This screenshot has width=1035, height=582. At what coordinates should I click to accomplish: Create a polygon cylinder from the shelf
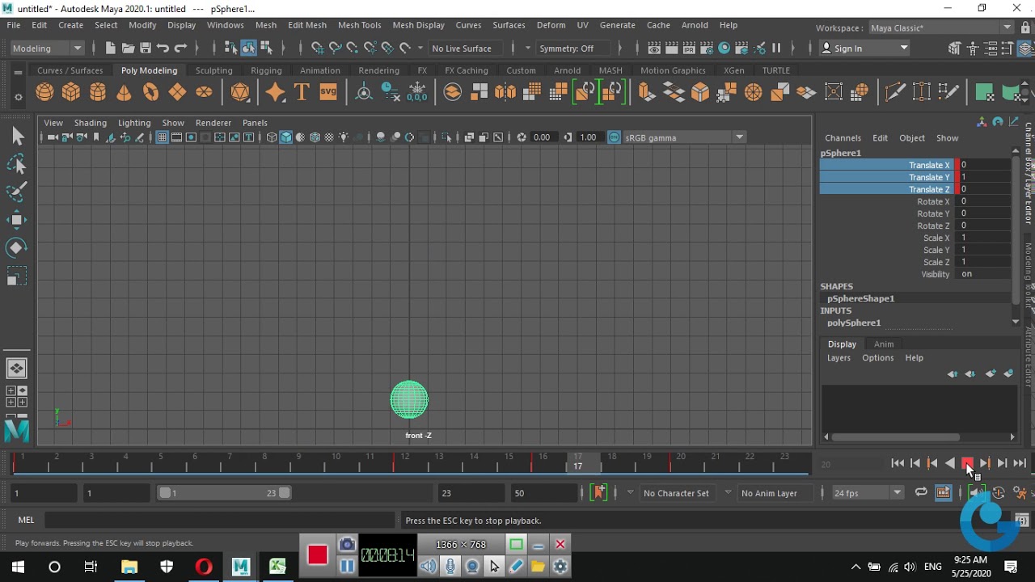98,92
